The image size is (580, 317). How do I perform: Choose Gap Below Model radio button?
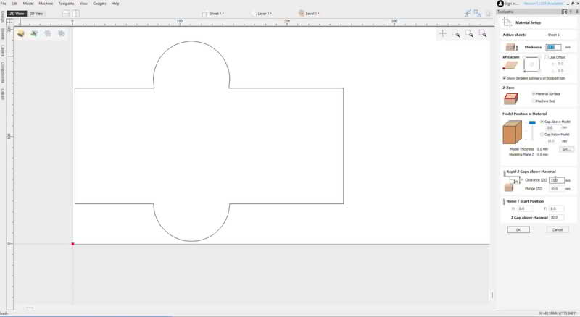(x=541, y=134)
